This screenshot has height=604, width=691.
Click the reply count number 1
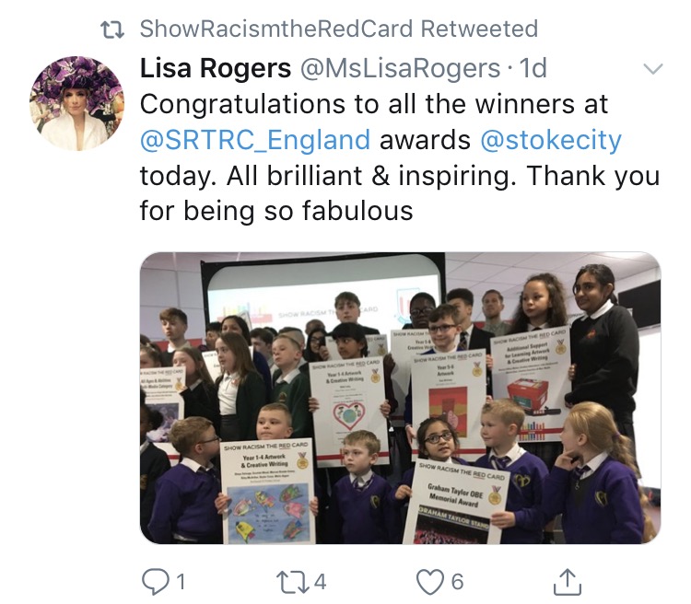click(x=181, y=582)
